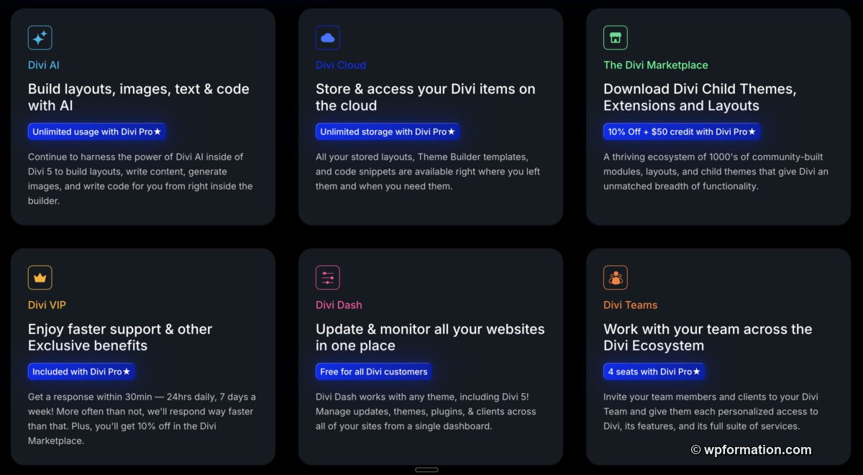Select heading 'Download Divi Child Themes, Extensions and Layouts'
863x475 pixels.
pyautogui.click(x=700, y=97)
